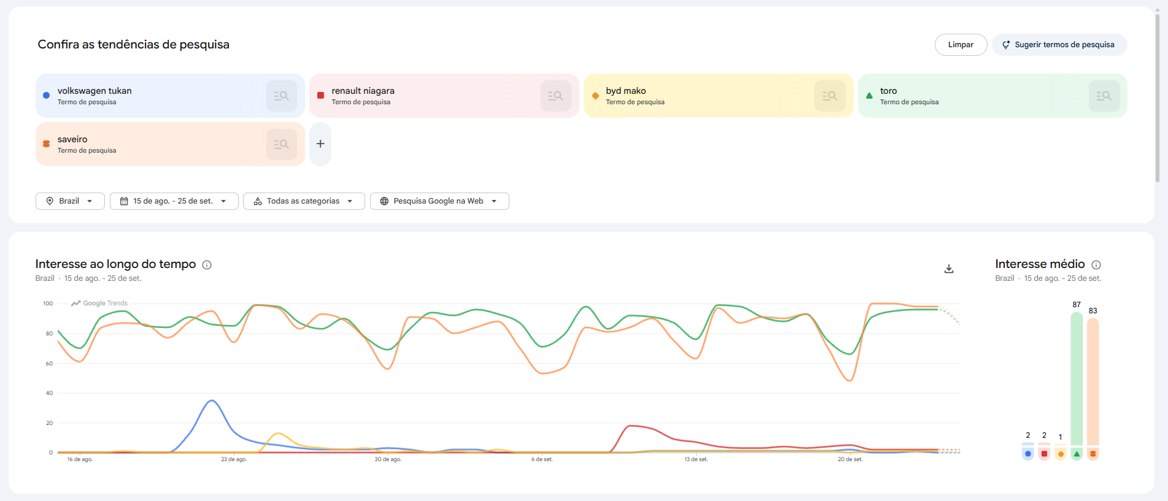Open the volkswagen tukan search details icon
The image size is (1168, 501).
point(282,96)
